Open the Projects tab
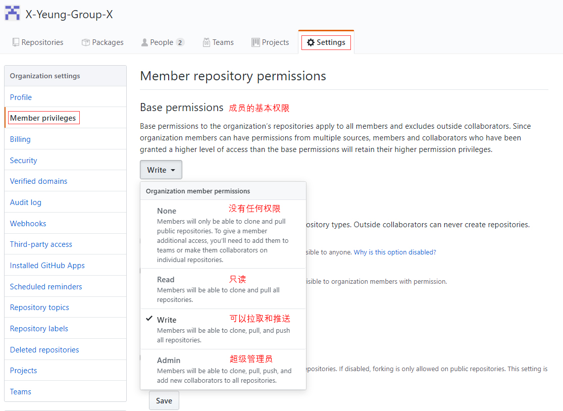Screen dimensions: 563x411 coord(270,42)
